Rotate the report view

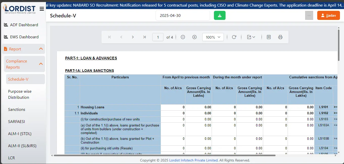[x=234, y=37]
